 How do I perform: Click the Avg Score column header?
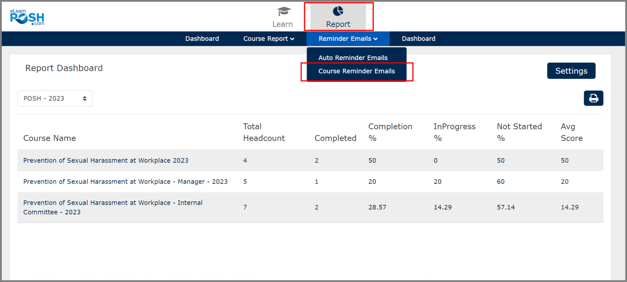(x=571, y=132)
